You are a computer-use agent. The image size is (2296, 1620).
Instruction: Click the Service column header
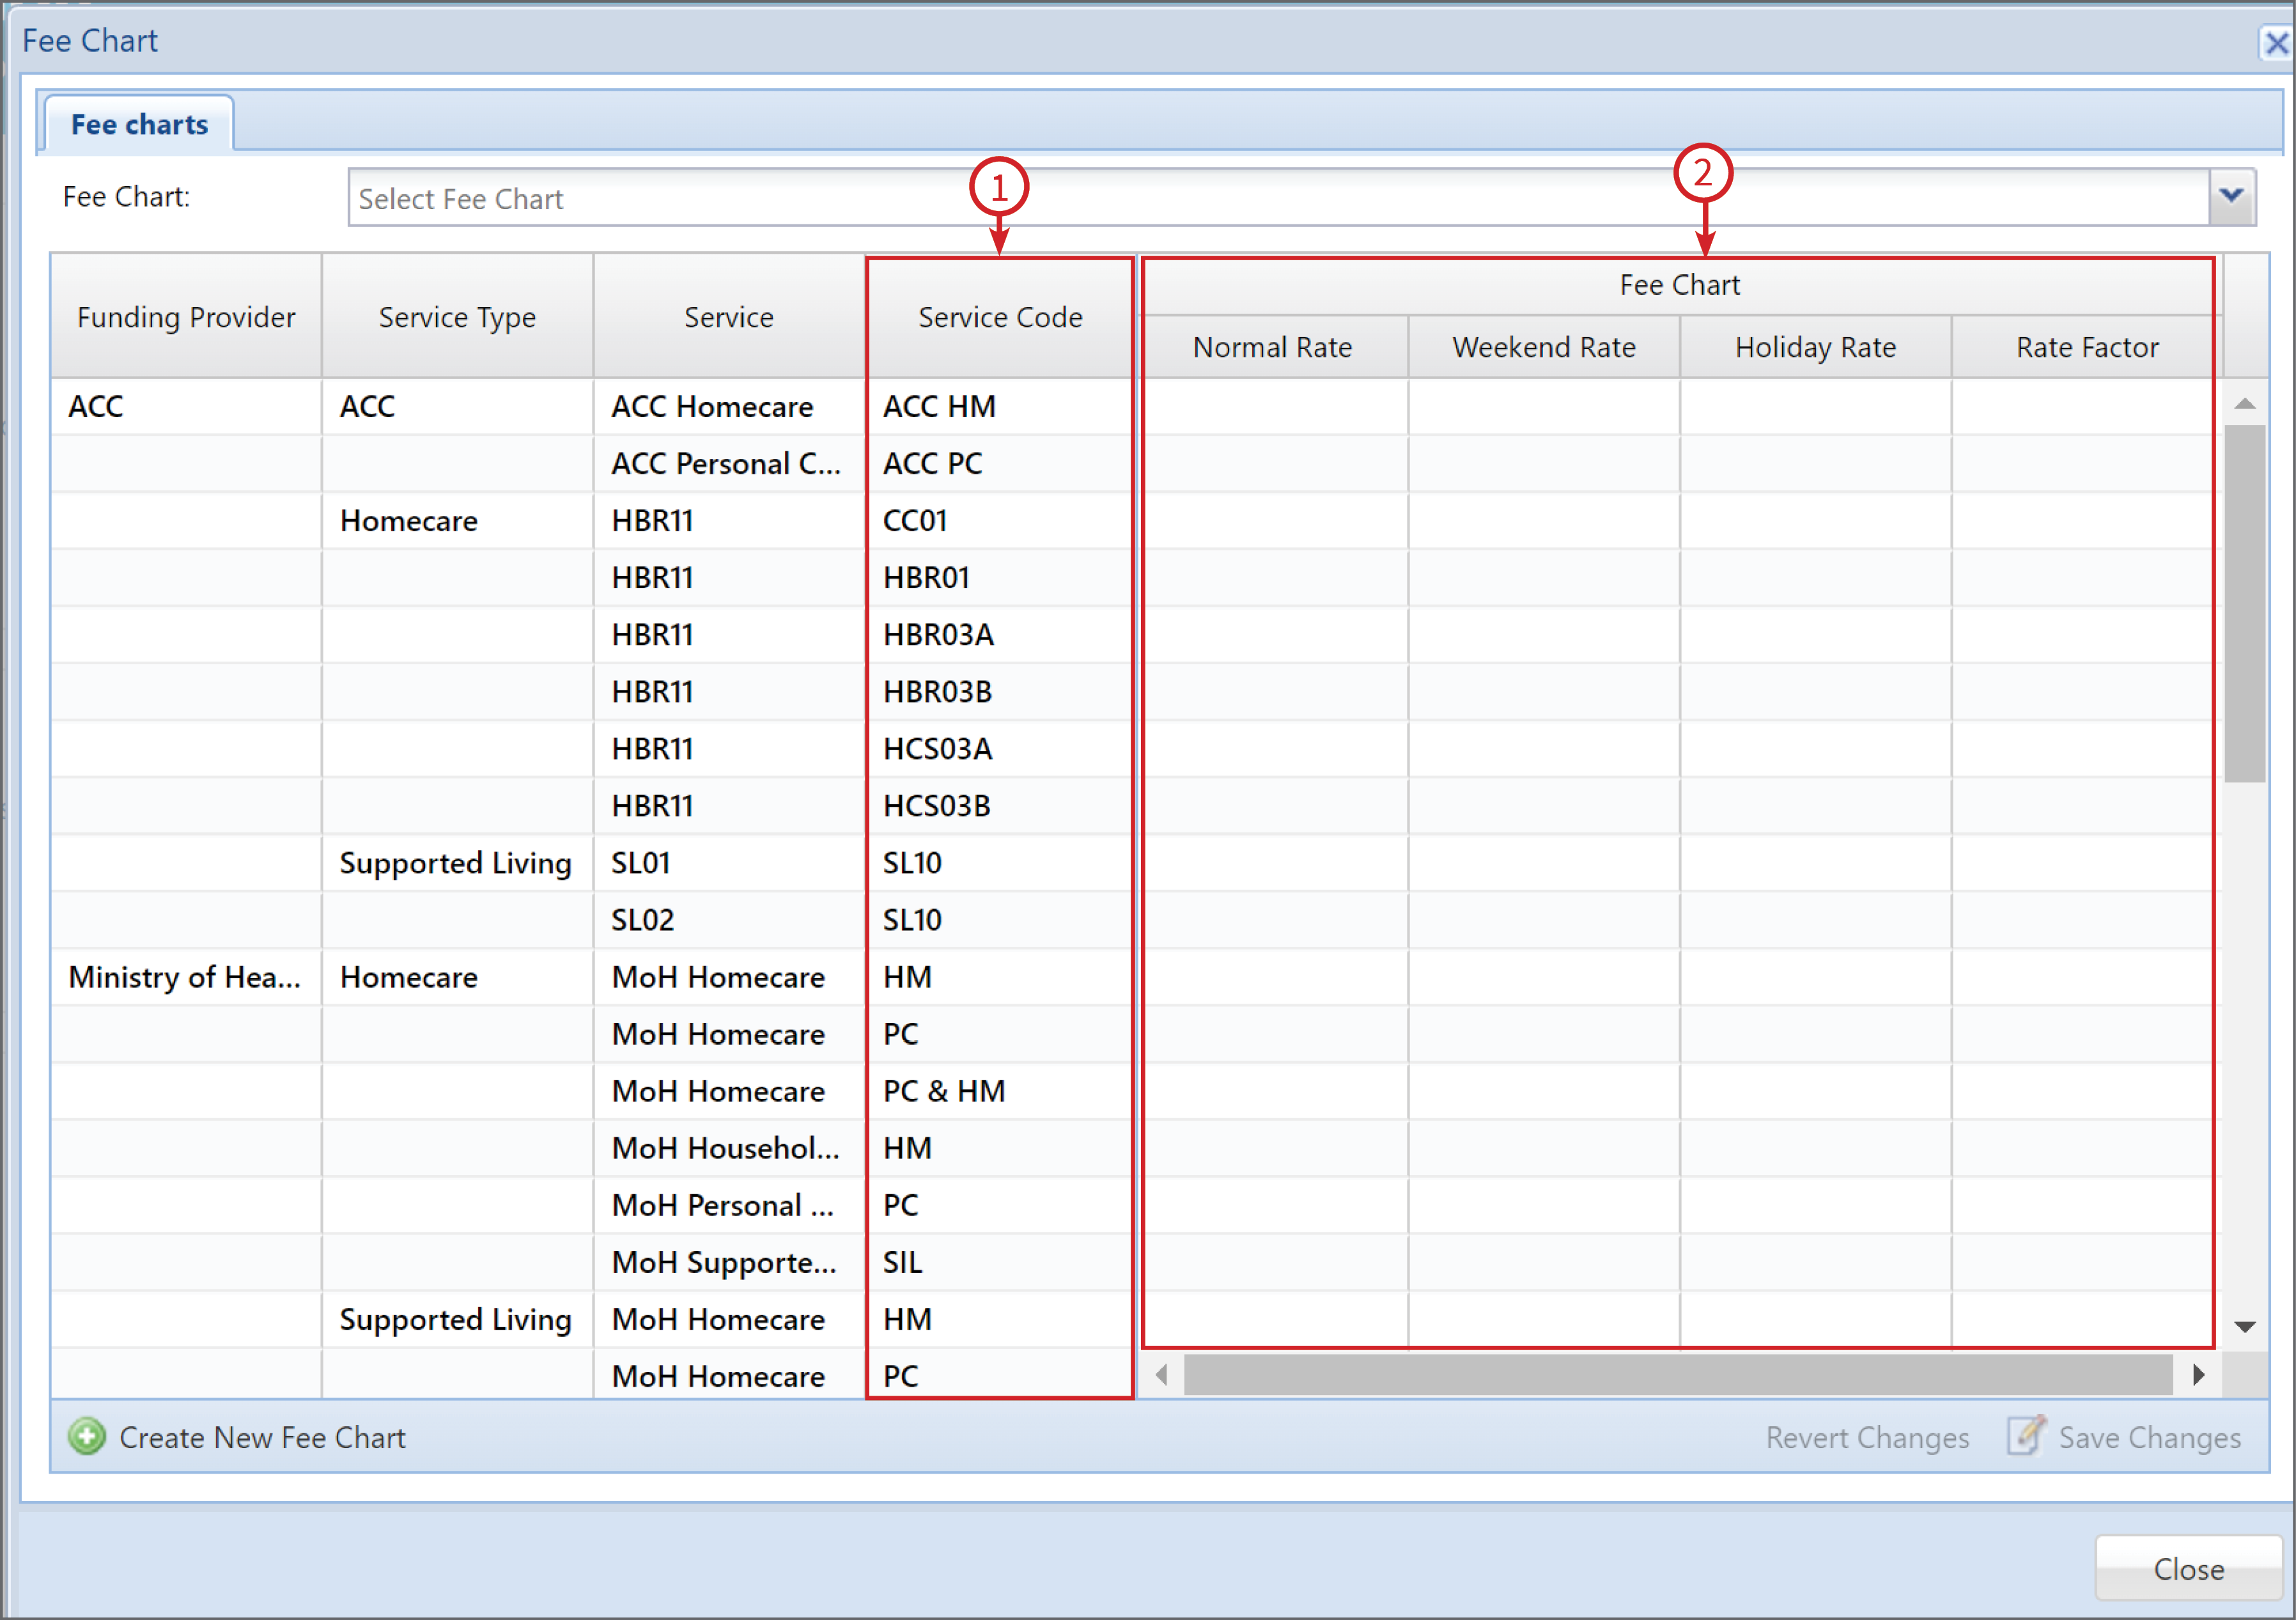[728, 317]
